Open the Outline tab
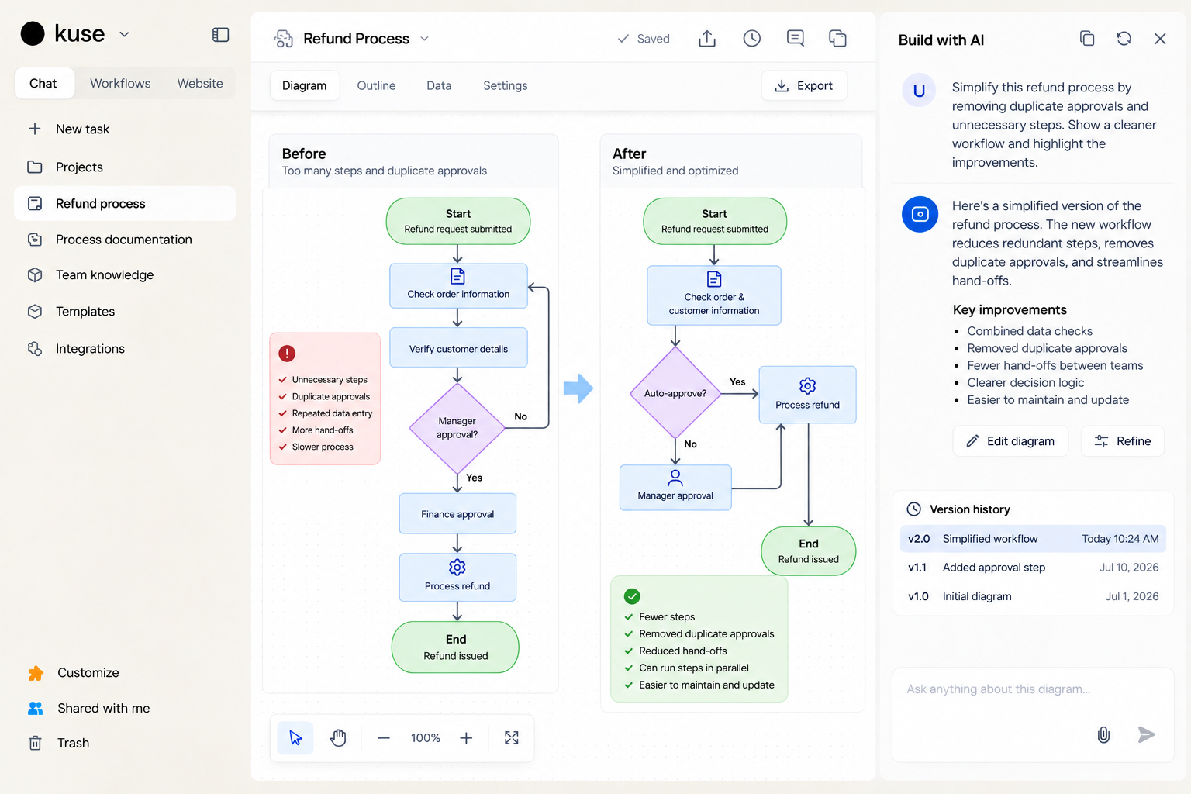 pyautogui.click(x=376, y=85)
